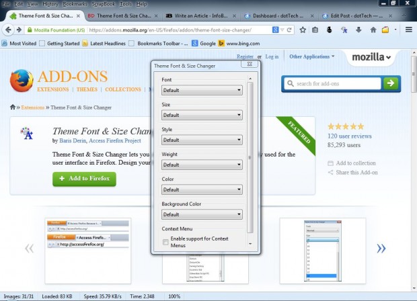Click the home icon in the breadcrumb
The image size is (417, 301).
pyautogui.click(x=13, y=107)
